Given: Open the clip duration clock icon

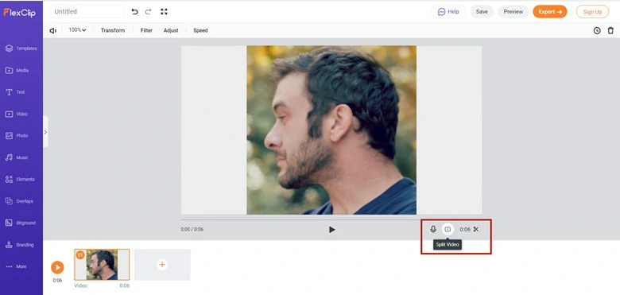Looking at the screenshot, I should pos(597,30).
